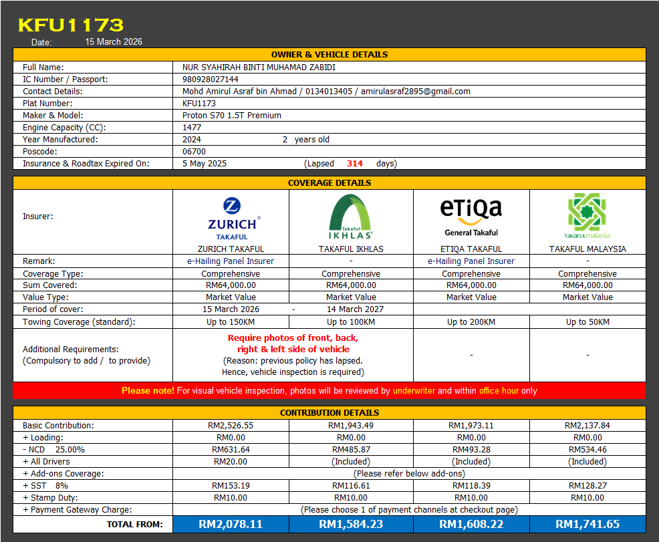
Task: Click the Etiqa General Takaful logo
Action: [x=471, y=216]
